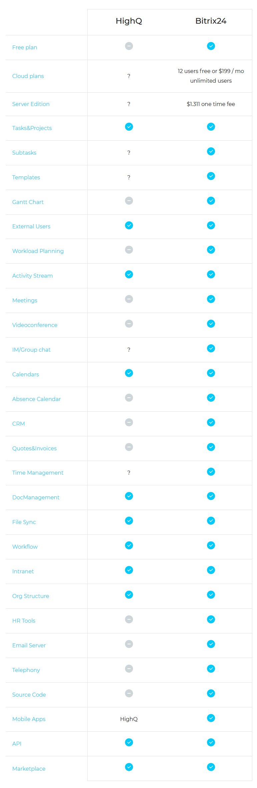Click Bitrix24's checkmark in Gantt Chart row
The width and height of the screenshot is (257, 788).
click(x=211, y=201)
